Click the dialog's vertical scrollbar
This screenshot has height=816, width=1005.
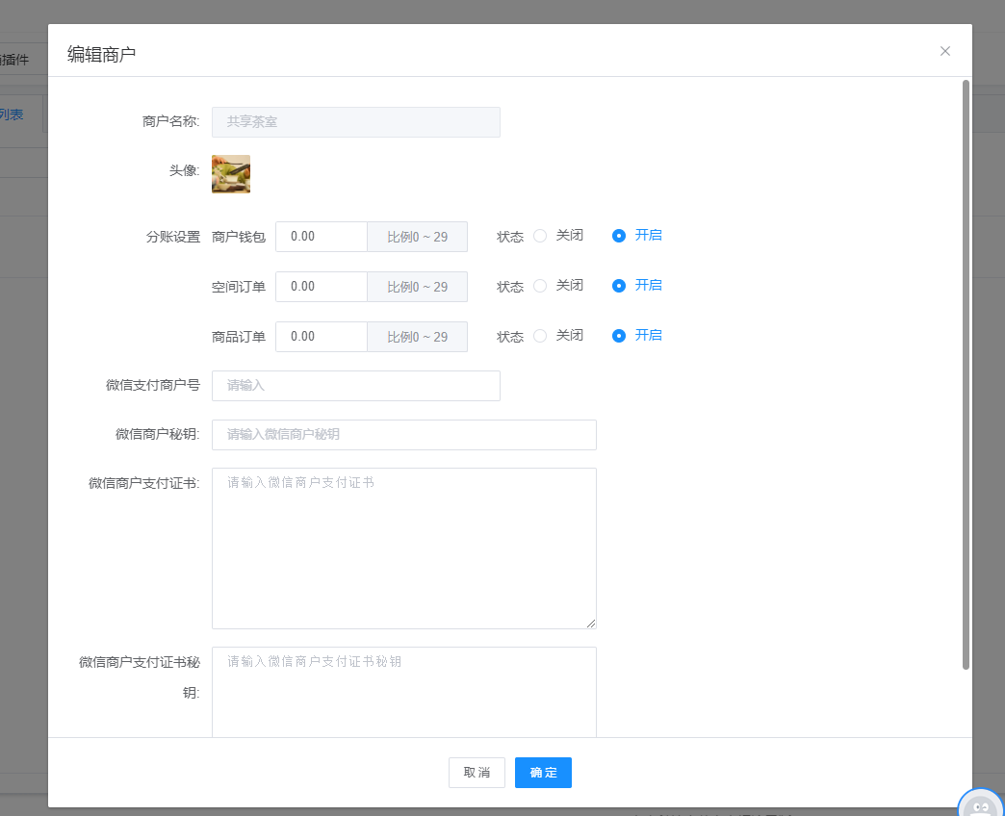[966, 373]
